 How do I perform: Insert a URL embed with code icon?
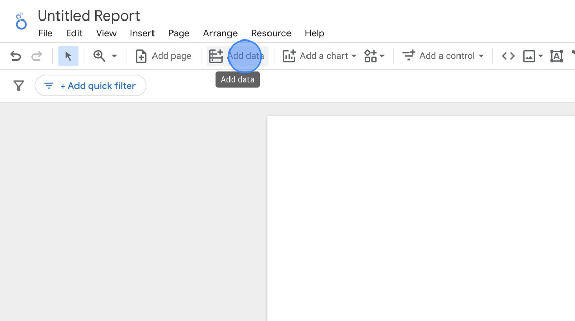click(508, 56)
